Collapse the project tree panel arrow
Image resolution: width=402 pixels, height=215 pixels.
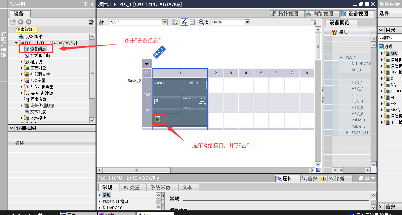pos(92,4)
